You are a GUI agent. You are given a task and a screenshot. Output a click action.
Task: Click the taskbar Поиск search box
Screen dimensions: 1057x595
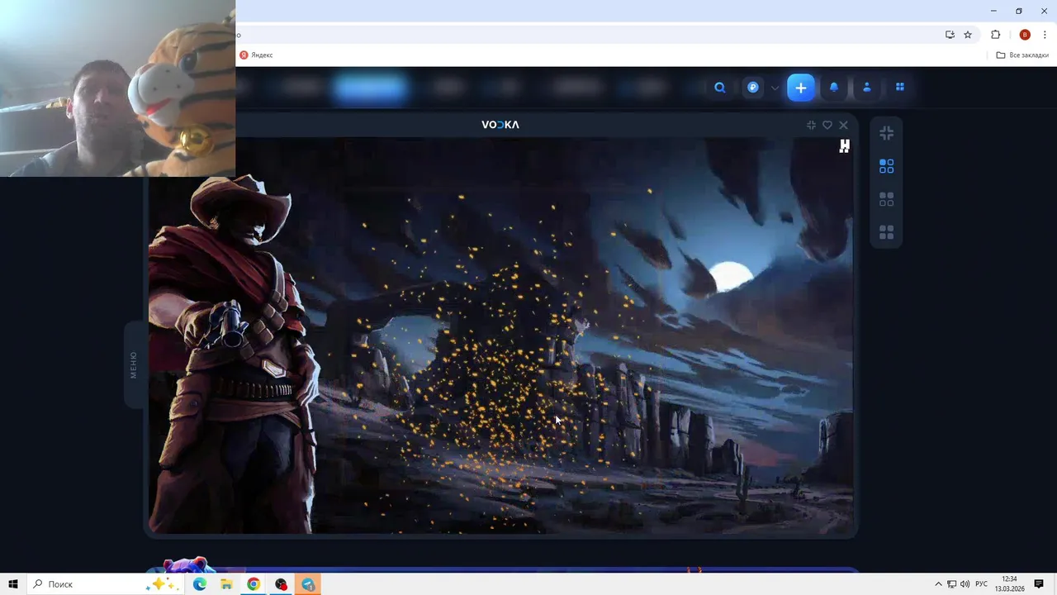(x=106, y=584)
